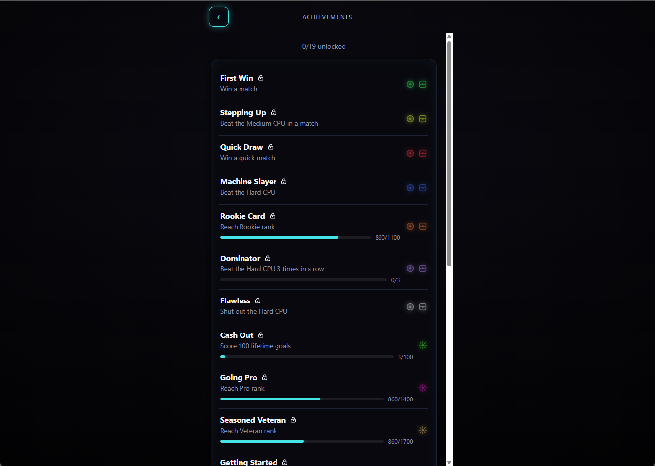Click the red square icon for Quick Draw
Viewport: 655px width, 466px height.
[423, 153]
